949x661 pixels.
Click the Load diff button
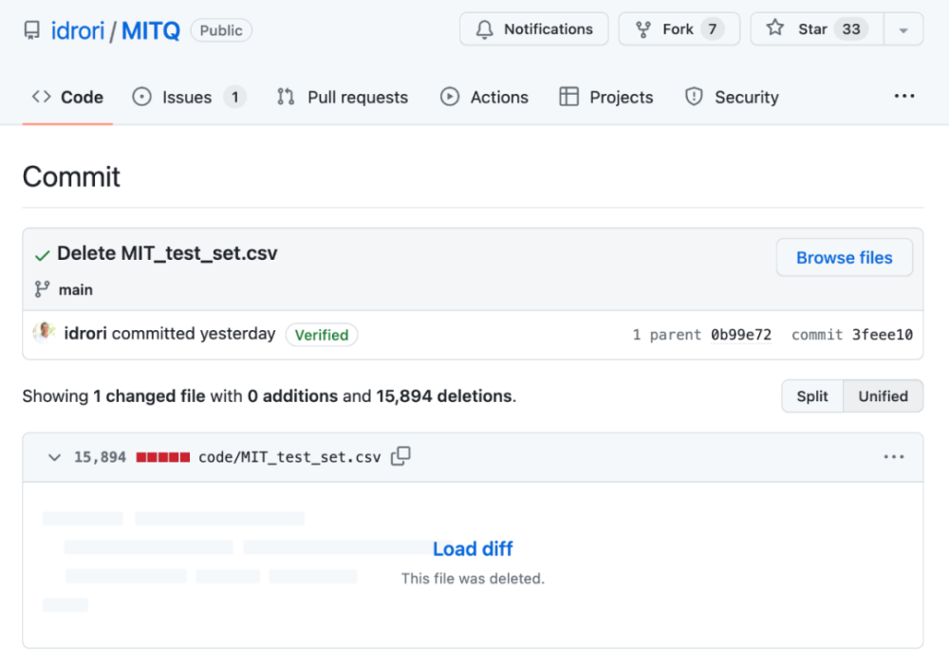point(473,548)
